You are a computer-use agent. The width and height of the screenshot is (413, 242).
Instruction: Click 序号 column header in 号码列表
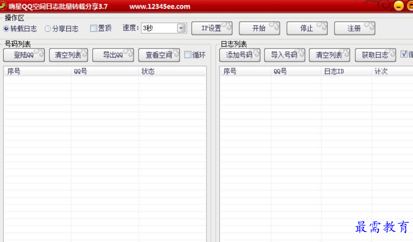[38, 71]
